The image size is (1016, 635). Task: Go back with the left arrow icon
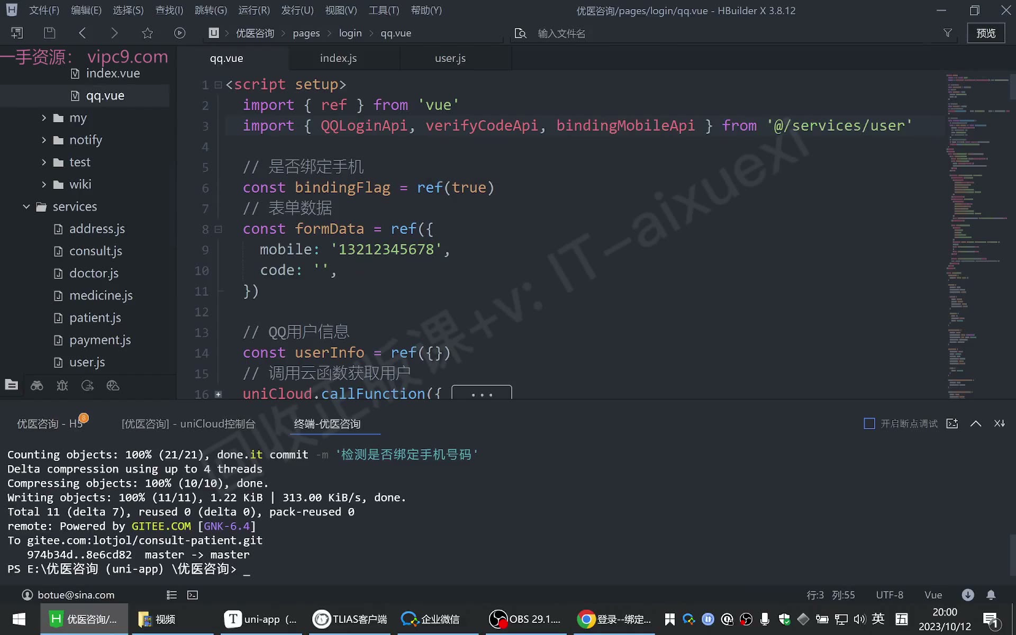pos(82,33)
